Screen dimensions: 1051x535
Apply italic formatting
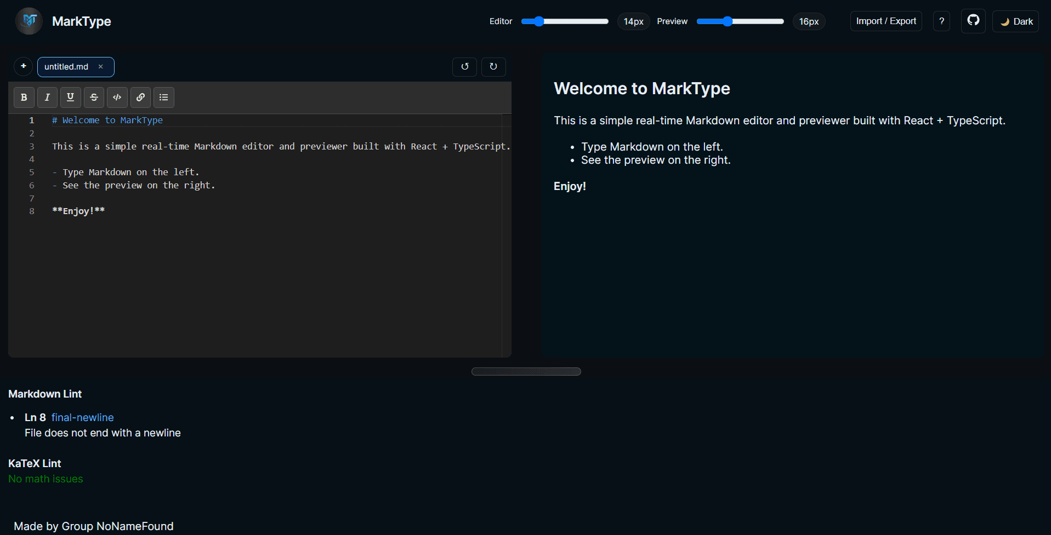(x=47, y=97)
